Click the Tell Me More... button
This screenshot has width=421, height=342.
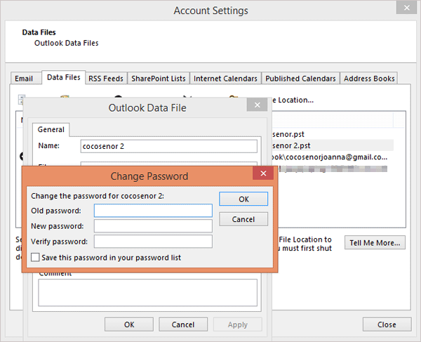click(x=375, y=242)
